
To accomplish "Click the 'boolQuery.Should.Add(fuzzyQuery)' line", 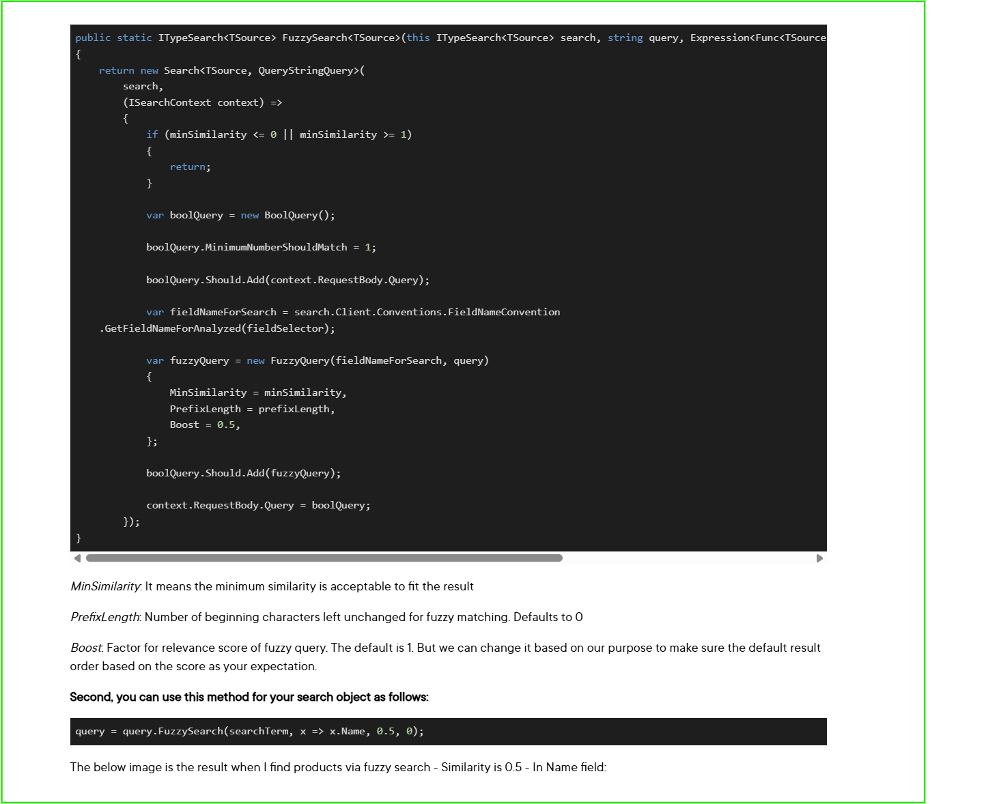I will click(x=243, y=473).
